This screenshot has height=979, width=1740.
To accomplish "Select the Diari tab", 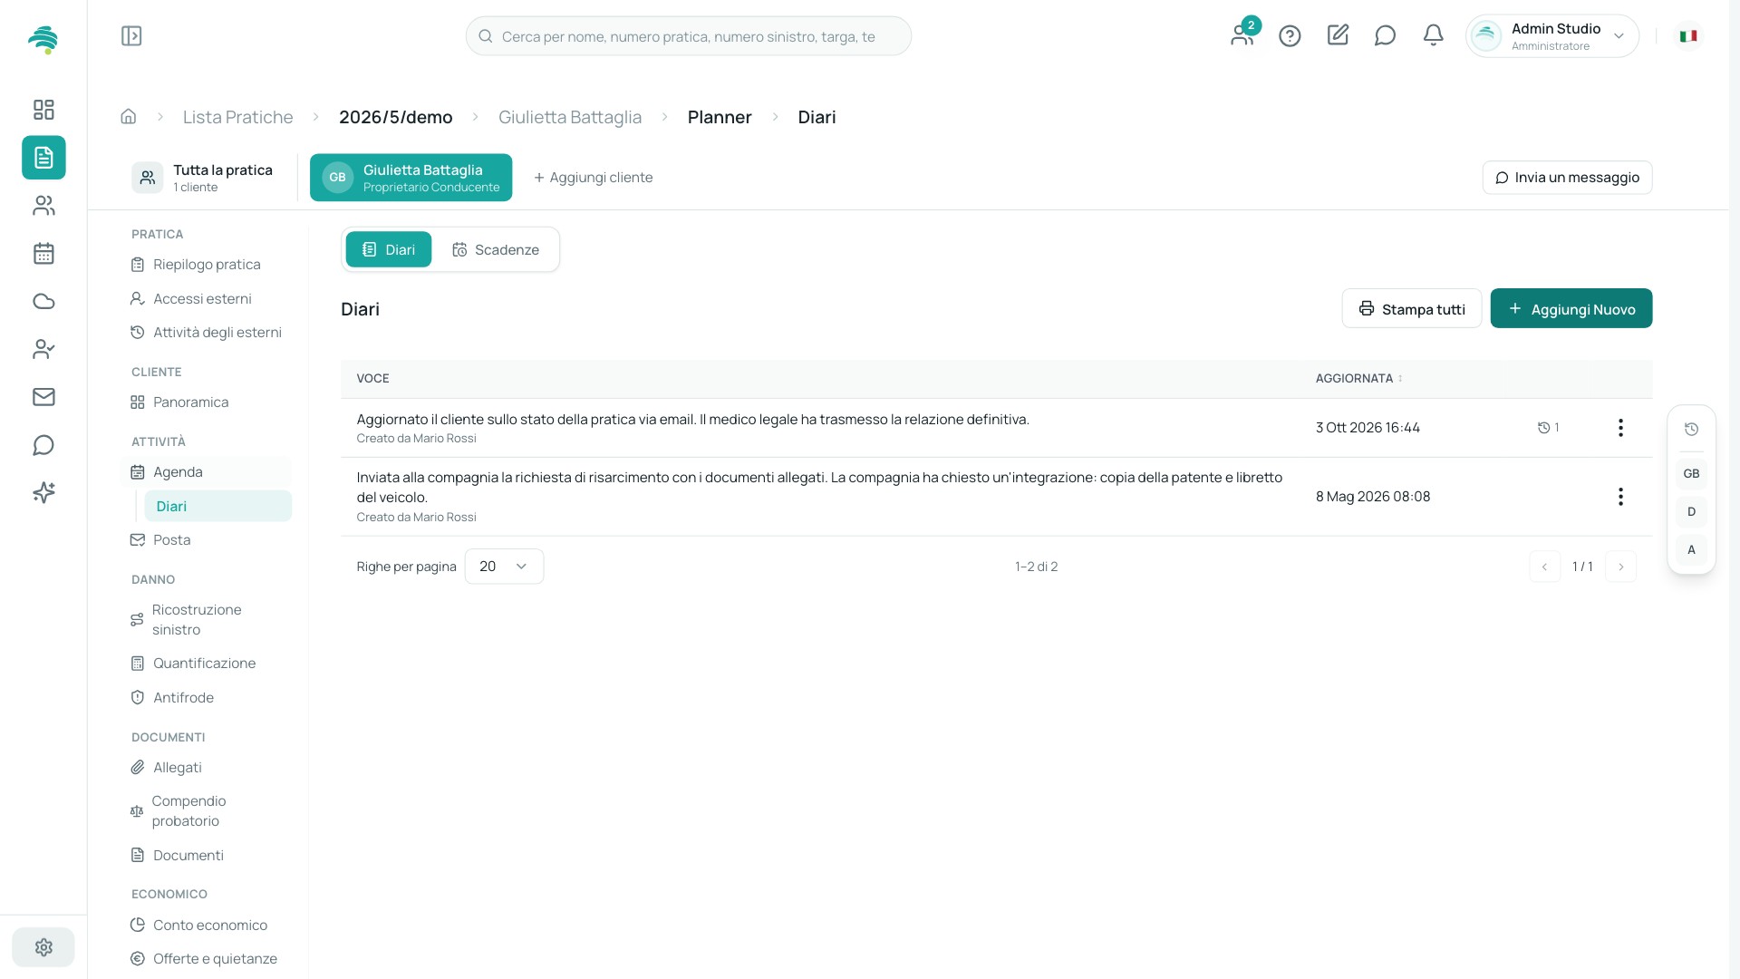I will pos(389,250).
